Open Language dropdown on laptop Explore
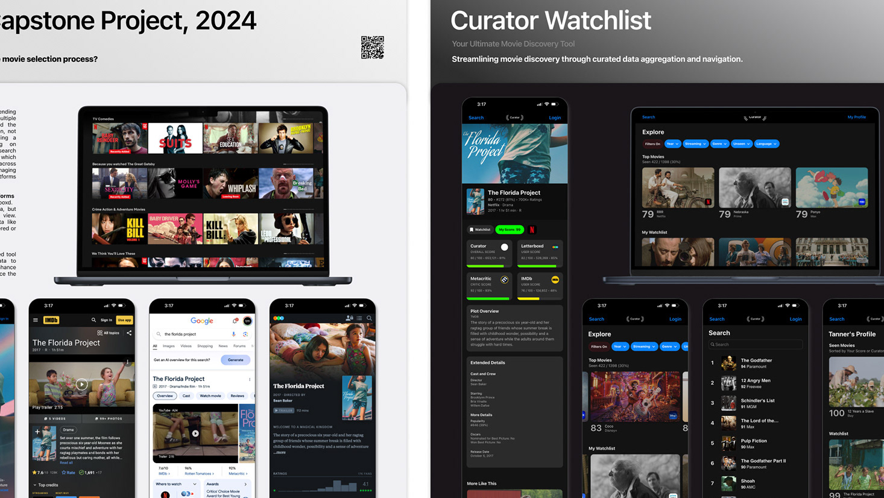 point(766,144)
